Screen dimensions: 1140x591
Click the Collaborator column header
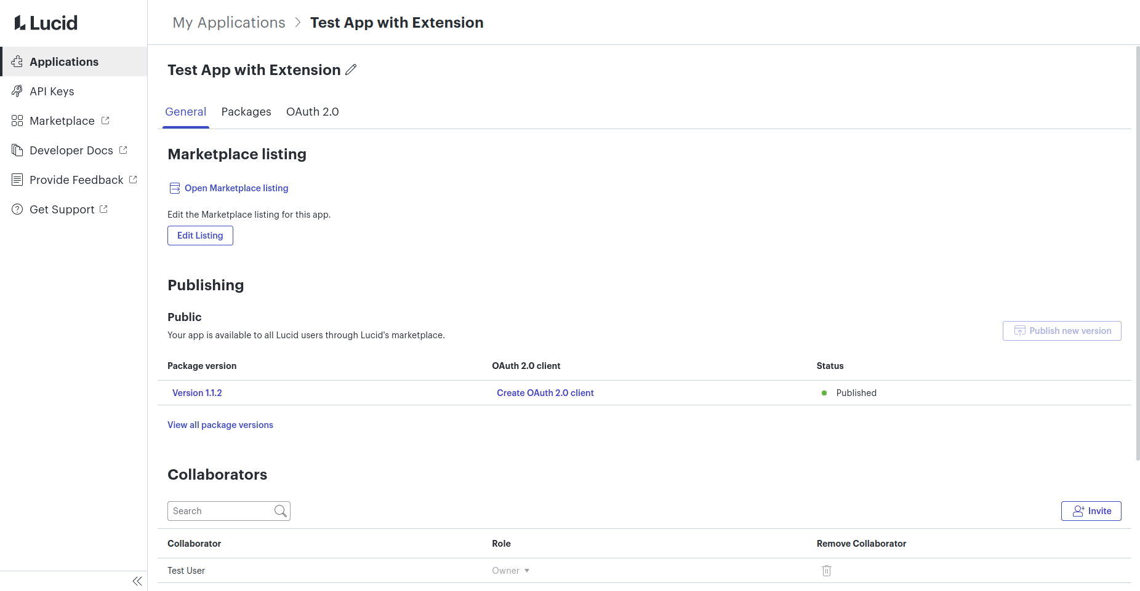point(194,544)
